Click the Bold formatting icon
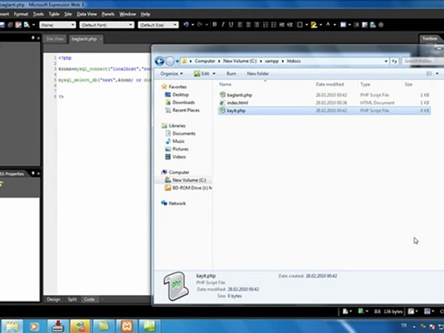This screenshot has width=444, height=333. pos(215,25)
